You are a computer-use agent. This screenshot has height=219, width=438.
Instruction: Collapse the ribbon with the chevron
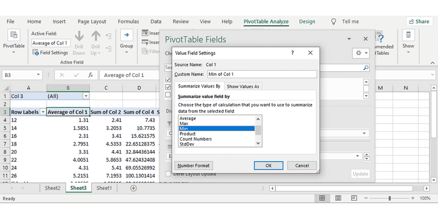point(432,62)
